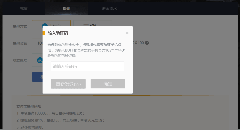Choose the 银行卡 withdrawal method
This screenshot has width=240, height=130.
click(x=92, y=23)
